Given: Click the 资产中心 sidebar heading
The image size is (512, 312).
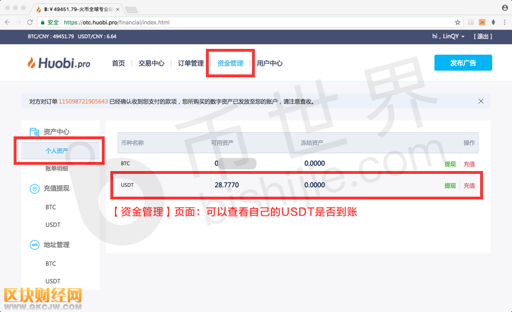Looking at the screenshot, I should click(56, 132).
